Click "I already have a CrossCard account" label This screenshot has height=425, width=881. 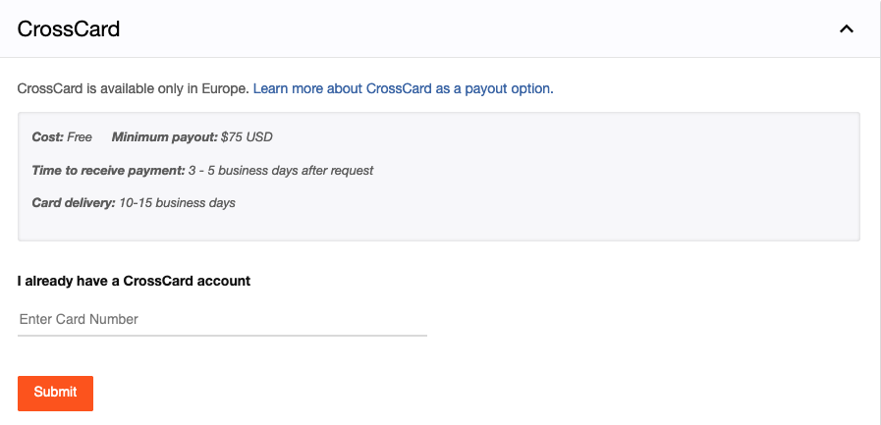point(134,281)
